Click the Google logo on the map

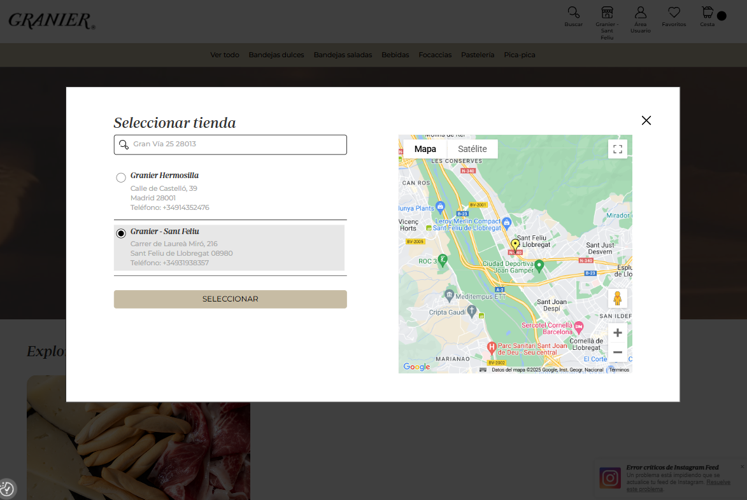click(x=416, y=366)
